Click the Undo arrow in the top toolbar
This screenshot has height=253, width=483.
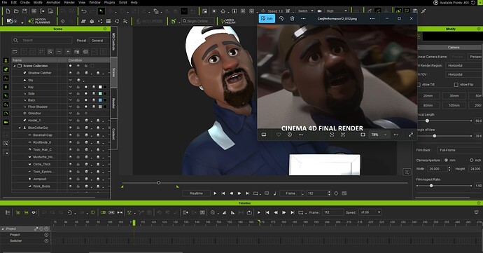[84, 11]
